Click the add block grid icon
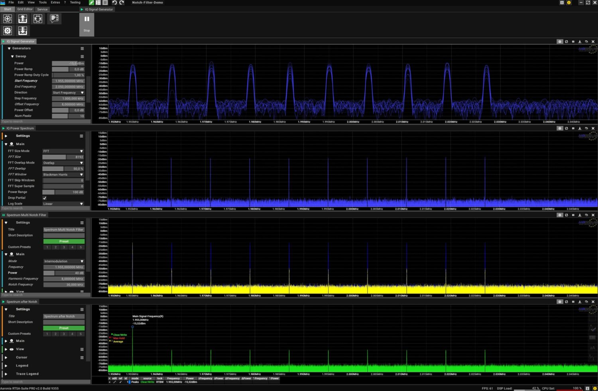The image size is (598, 391). pos(8,19)
